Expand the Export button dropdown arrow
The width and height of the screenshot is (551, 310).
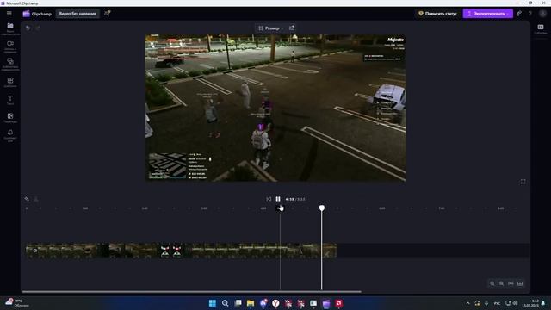[x=508, y=14]
